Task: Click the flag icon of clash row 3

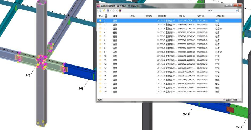Action: pos(100,29)
